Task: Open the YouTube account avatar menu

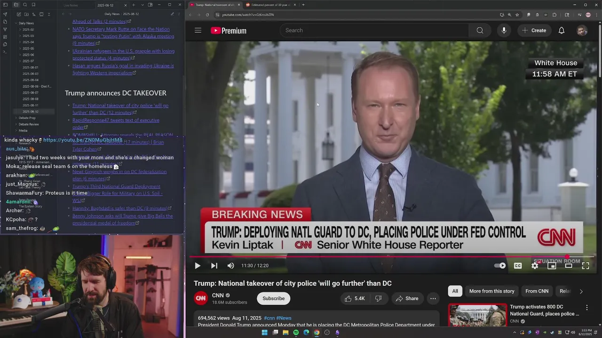Action: click(x=582, y=31)
